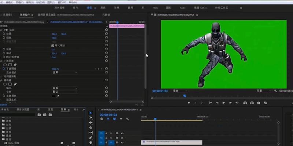Mark In point in Program Monitor
This screenshot has width=293, height=146.
point(196,103)
